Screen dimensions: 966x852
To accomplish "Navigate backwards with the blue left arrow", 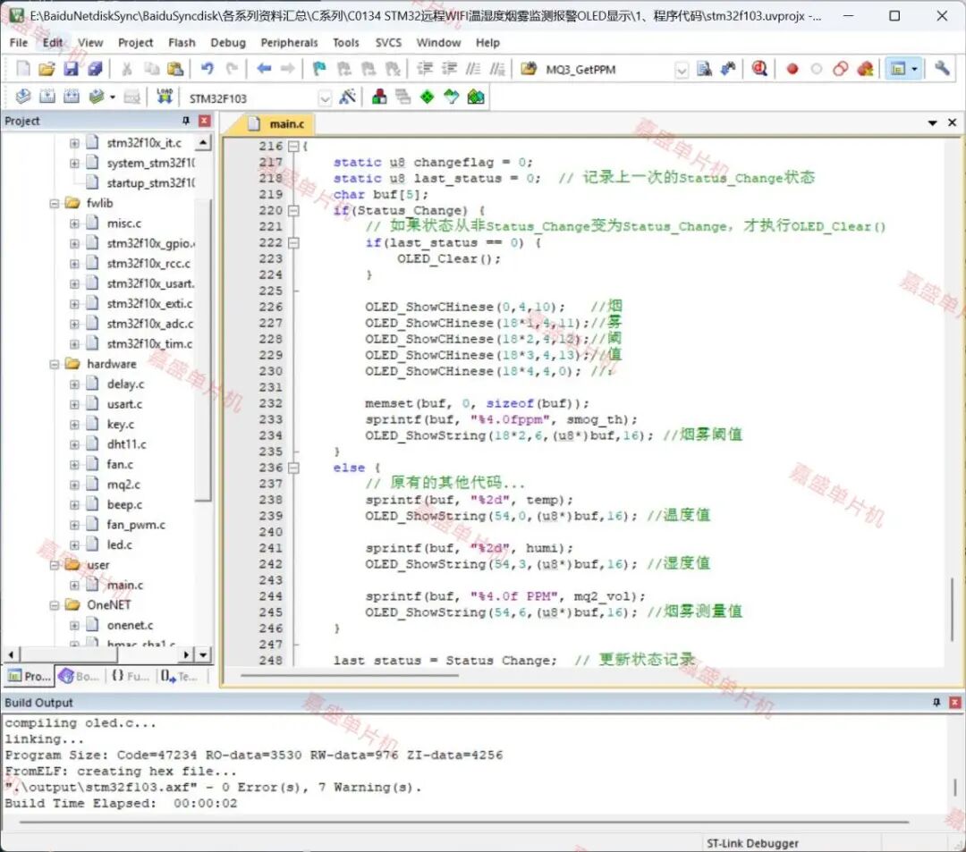I will (264, 69).
